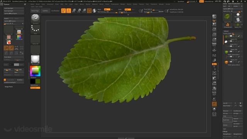Open the Transform menu
This screenshot has height=139, width=247.
[x=154, y=4]
